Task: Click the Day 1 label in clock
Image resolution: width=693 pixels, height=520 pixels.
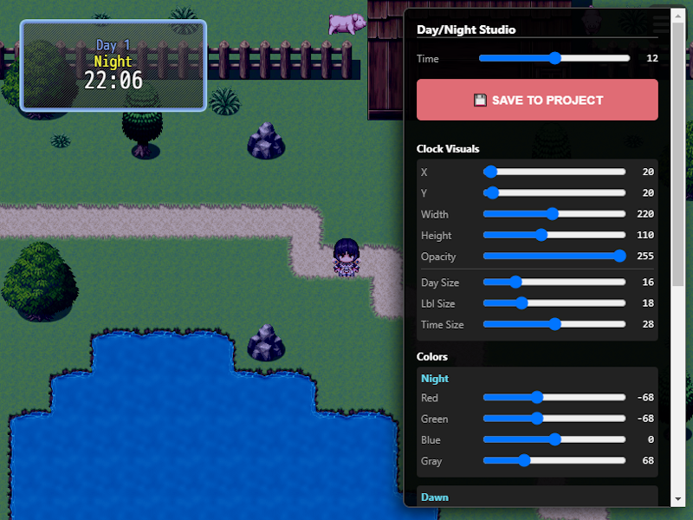Action: pyautogui.click(x=113, y=45)
